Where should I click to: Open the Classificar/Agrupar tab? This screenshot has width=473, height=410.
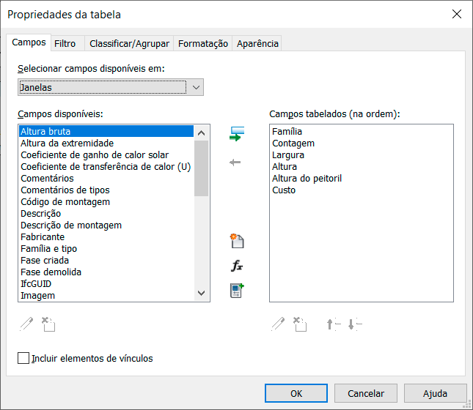(129, 44)
